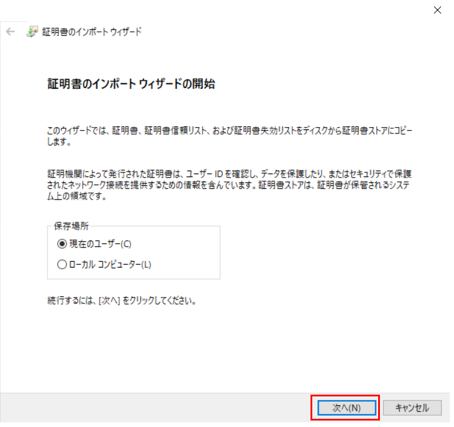Close the certificate import wizard window

click(437, 10)
